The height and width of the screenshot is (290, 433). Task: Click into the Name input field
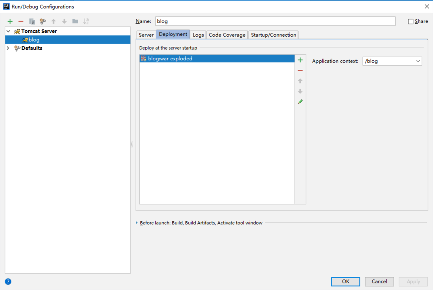[276, 21]
